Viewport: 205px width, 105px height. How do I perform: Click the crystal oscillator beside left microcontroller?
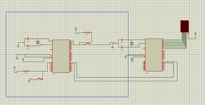(38, 42)
